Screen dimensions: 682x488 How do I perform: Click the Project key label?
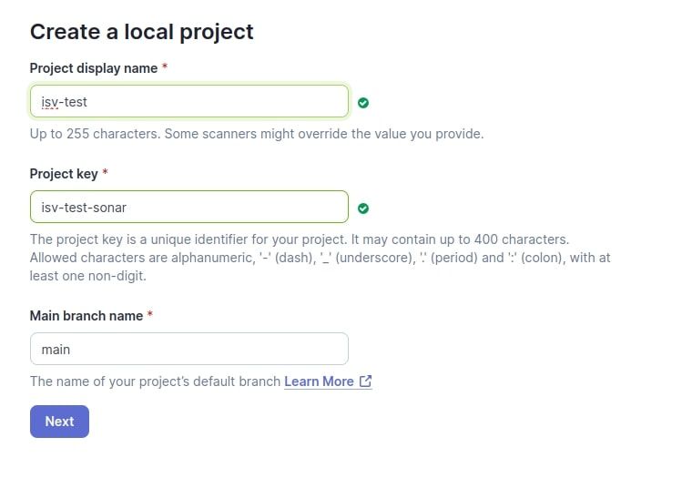(64, 174)
